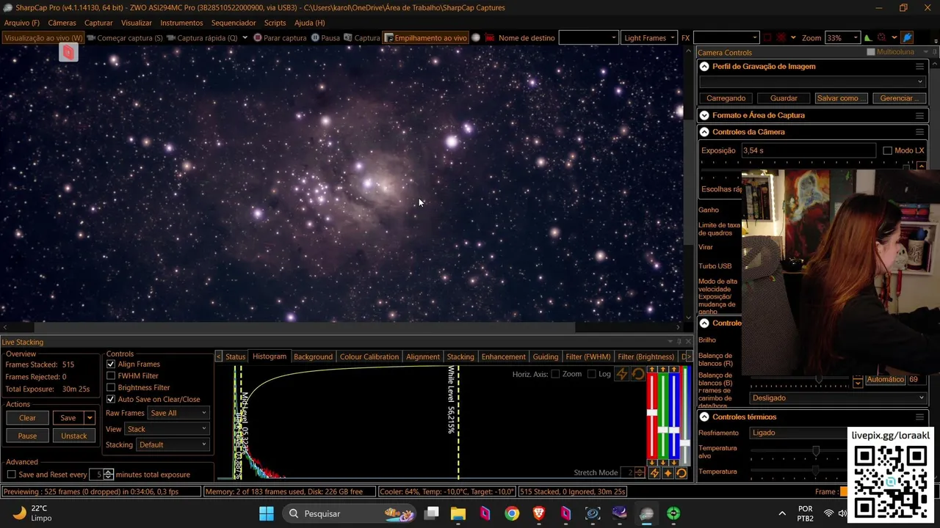Viewport: 940px width, 528px height.
Task: Open Brave browser from the taskbar
Action: click(539, 513)
